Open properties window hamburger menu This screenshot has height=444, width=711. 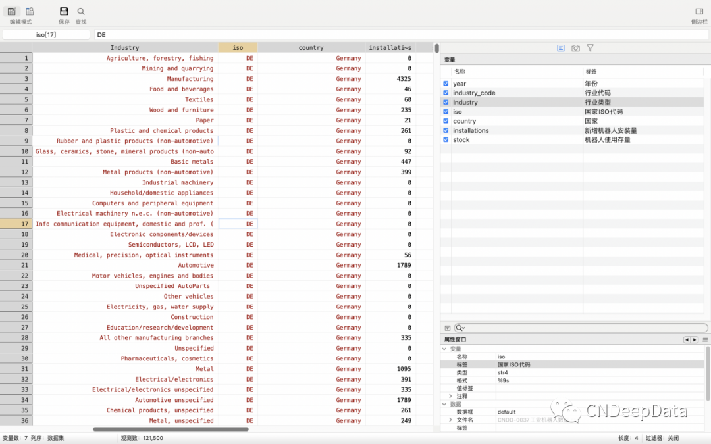tap(706, 340)
